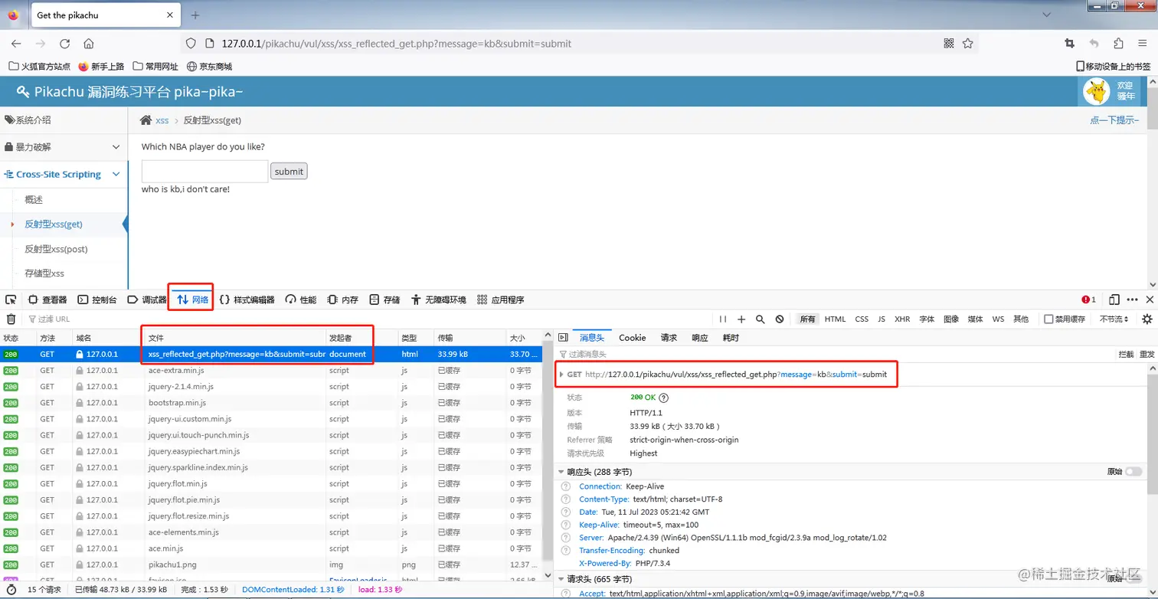Filter requests by XHR type
1158x599 pixels.
coord(902,319)
